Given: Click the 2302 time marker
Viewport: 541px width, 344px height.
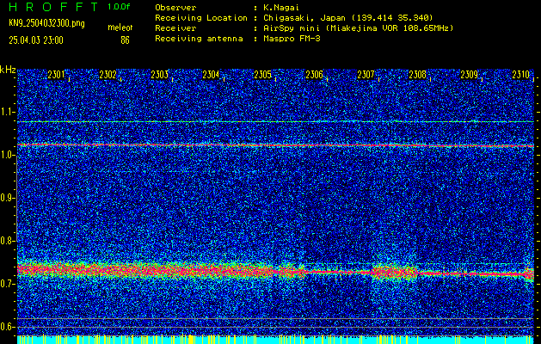Looking at the screenshot, I should (108, 75).
